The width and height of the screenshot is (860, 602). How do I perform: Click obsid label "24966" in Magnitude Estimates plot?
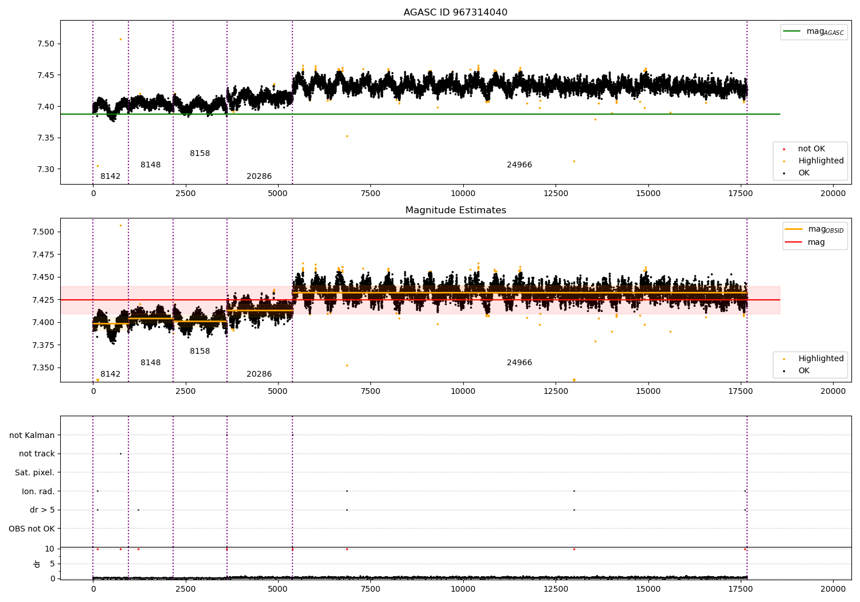(x=519, y=362)
